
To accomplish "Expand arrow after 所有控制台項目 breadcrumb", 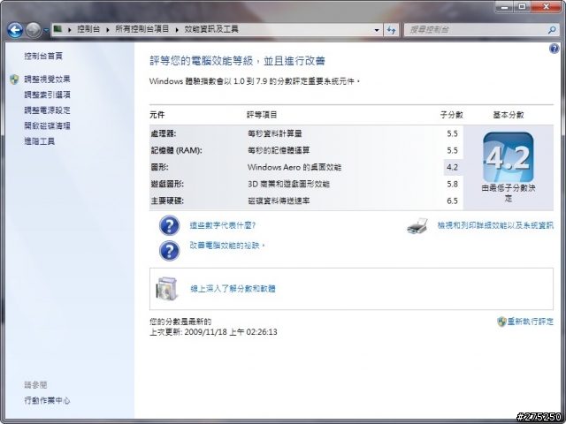I will (x=177, y=29).
